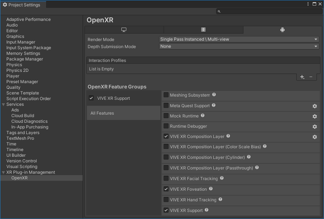Click the Project Settings gear tab icon
Image resolution: width=324 pixels, height=219 pixels.
click(x=5, y=5)
